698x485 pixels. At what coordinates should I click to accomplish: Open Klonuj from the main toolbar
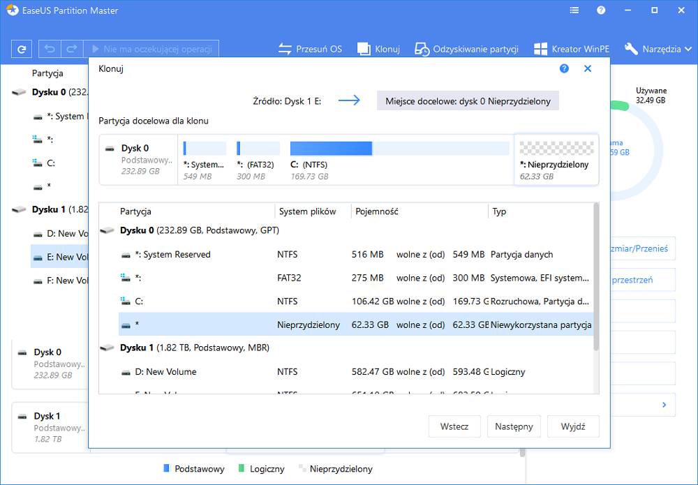[x=378, y=49]
